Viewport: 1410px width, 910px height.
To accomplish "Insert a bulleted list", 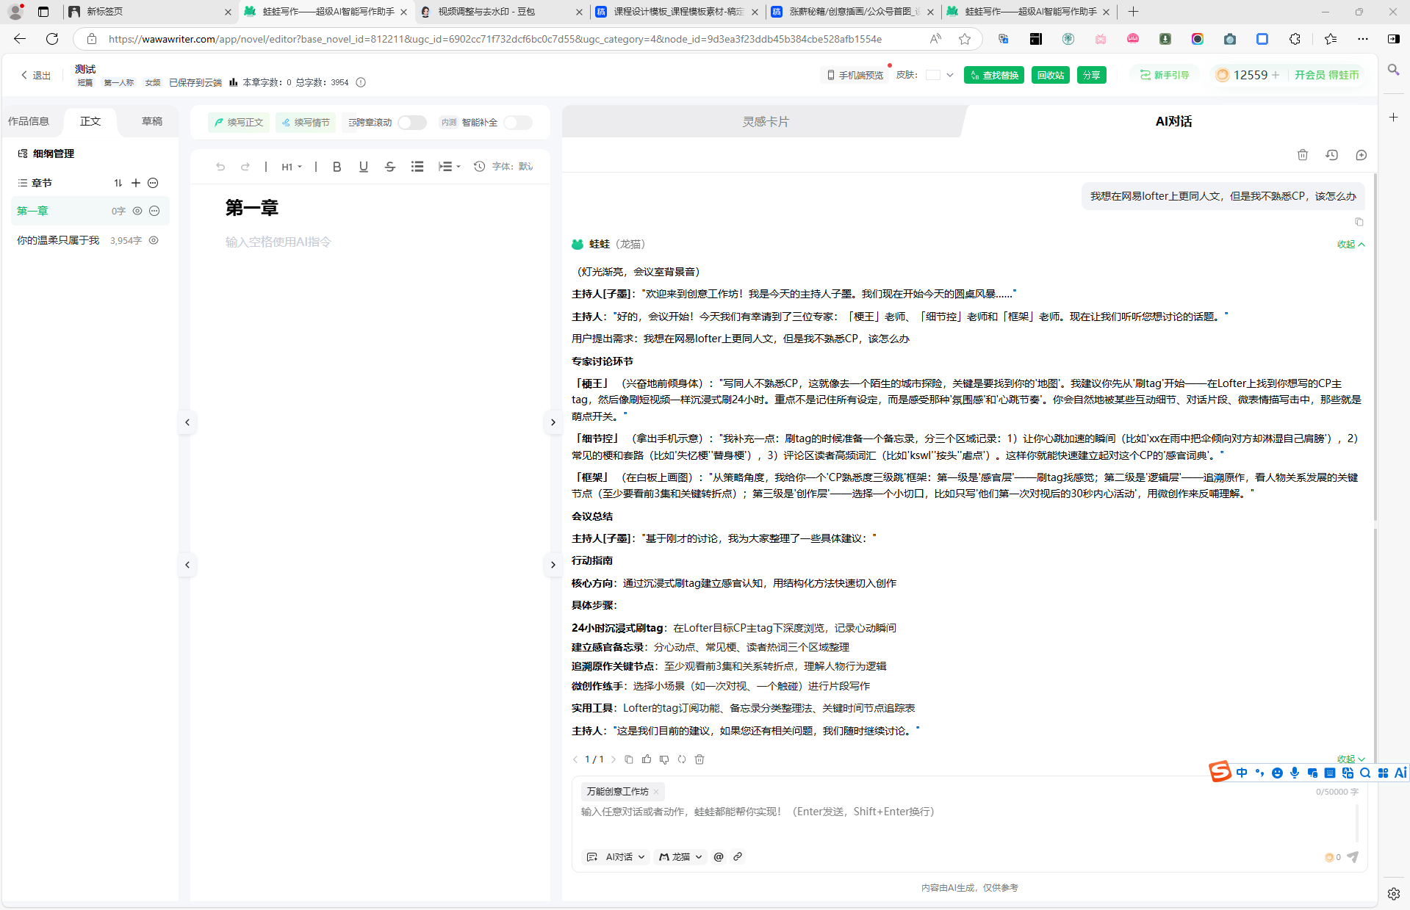I will coord(417,167).
